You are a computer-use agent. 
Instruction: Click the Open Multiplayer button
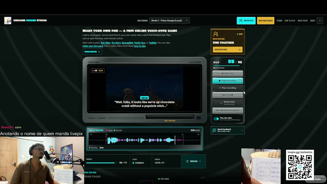(228, 50)
